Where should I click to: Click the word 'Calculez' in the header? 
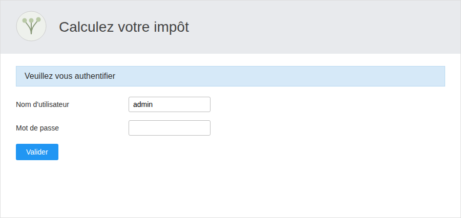pos(86,27)
